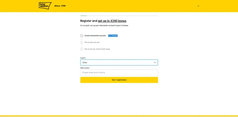This screenshot has height=117, width=238.
Task: Select step 3 circle for Pay in
Action: tap(82, 49)
